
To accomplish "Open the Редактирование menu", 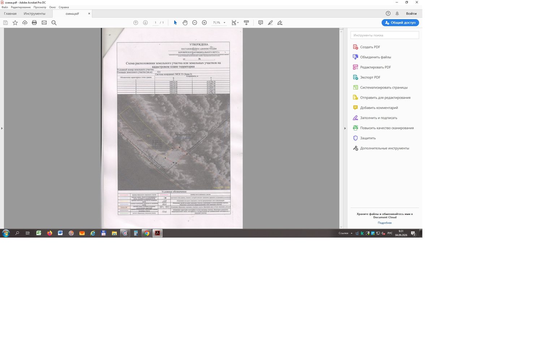I will (x=21, y=7).
